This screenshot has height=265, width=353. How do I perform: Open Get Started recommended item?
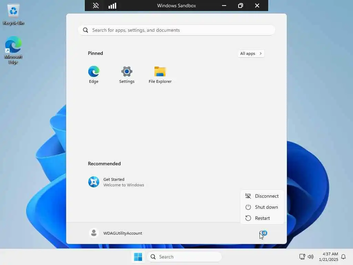[x=116, y=182]
